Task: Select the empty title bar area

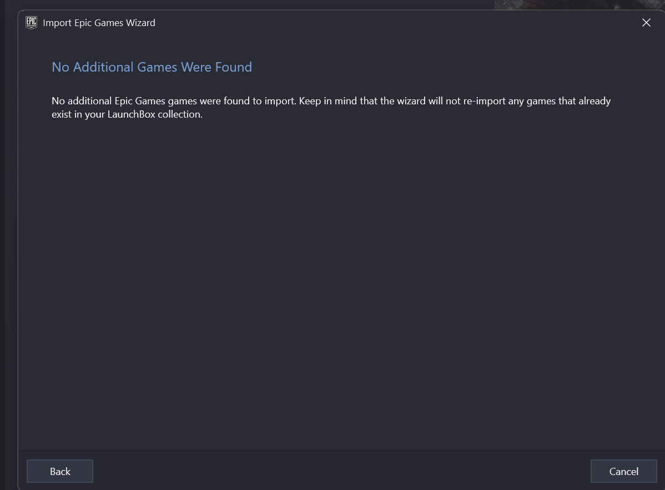Action: [x=389, y=23]
